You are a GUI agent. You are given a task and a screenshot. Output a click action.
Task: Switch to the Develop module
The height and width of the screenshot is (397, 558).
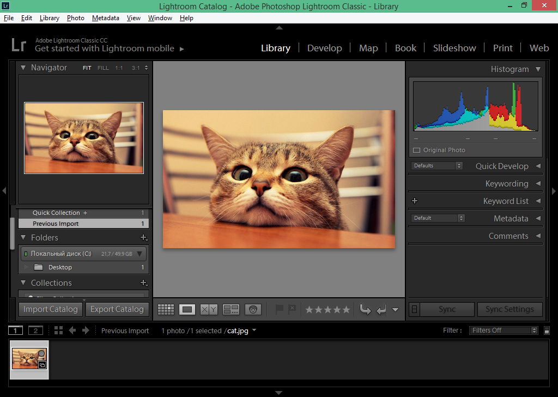(x=325, y=48)
